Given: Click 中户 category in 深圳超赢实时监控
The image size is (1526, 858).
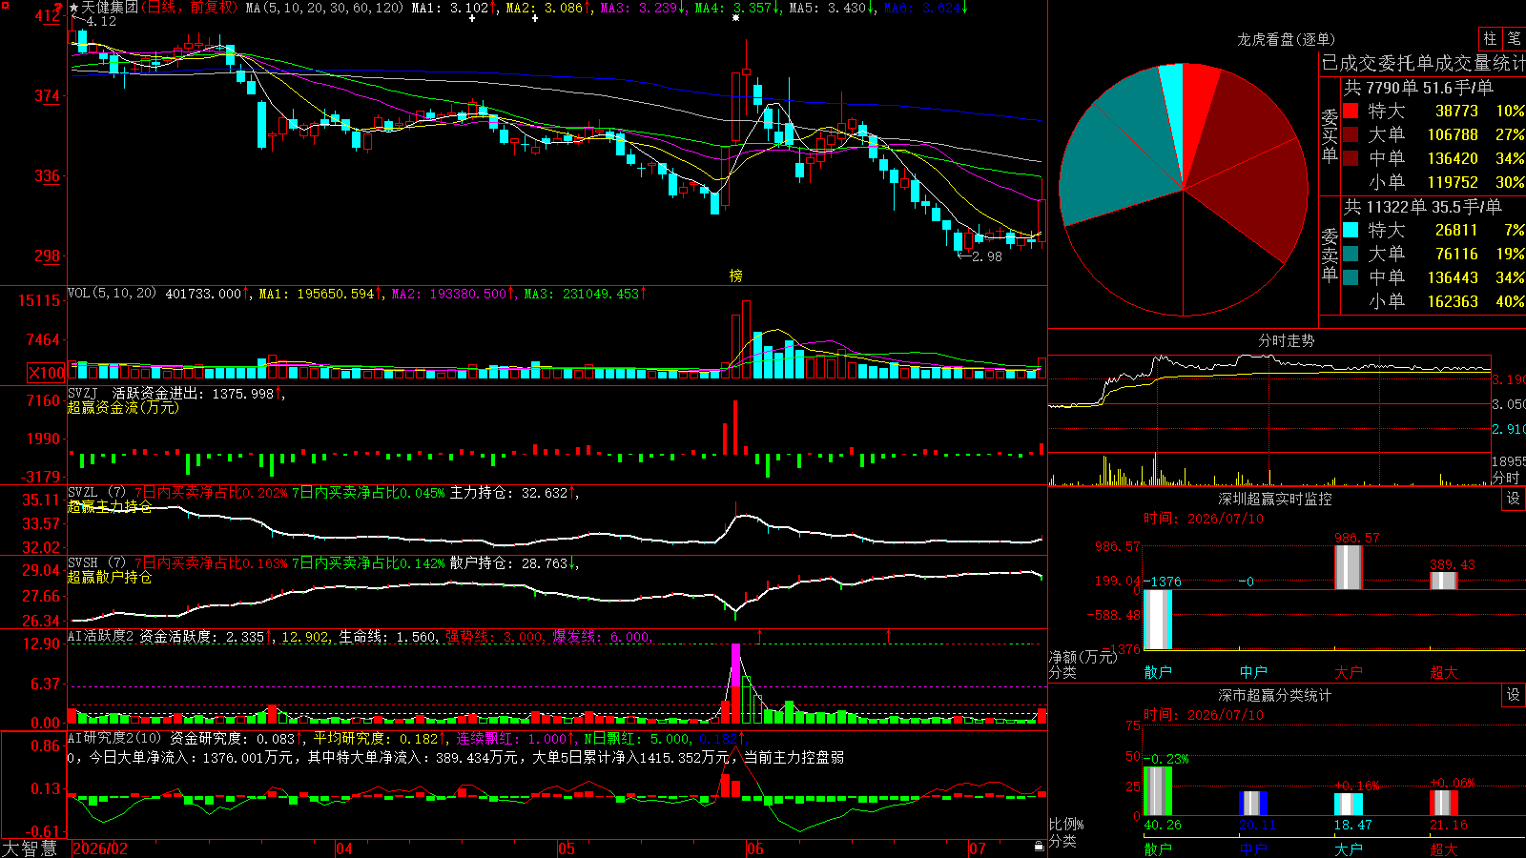Looking at the screenshot, I should click(1253, 672).
